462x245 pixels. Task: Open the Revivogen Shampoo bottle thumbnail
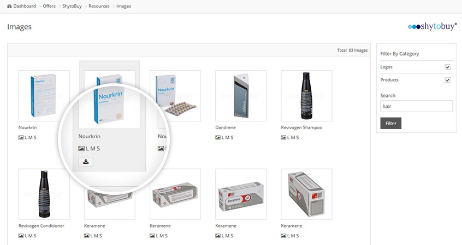click(x=306, y=96)
